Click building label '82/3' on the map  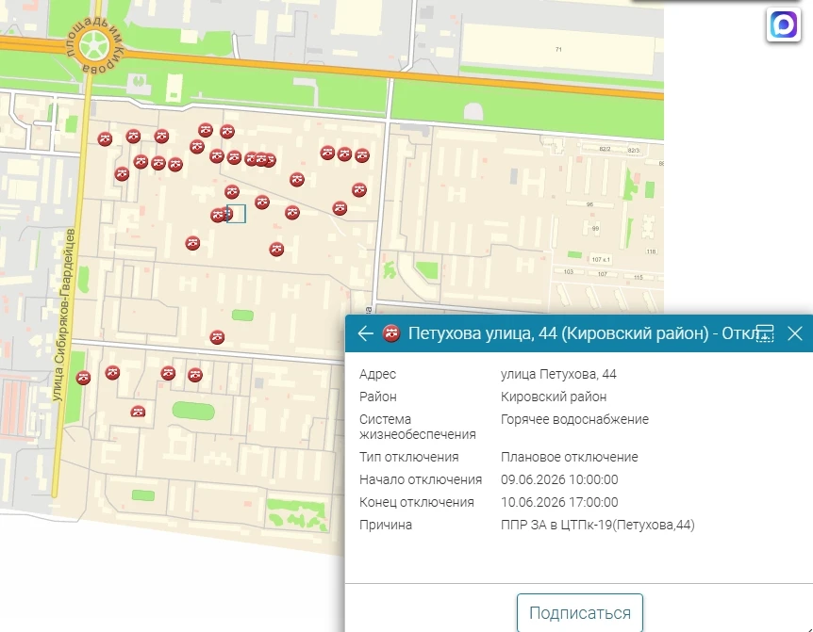click(633, 151)
